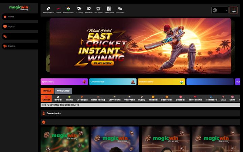Select the Darts sport tab
Screen dimensions: 243x152
point(232,98)
